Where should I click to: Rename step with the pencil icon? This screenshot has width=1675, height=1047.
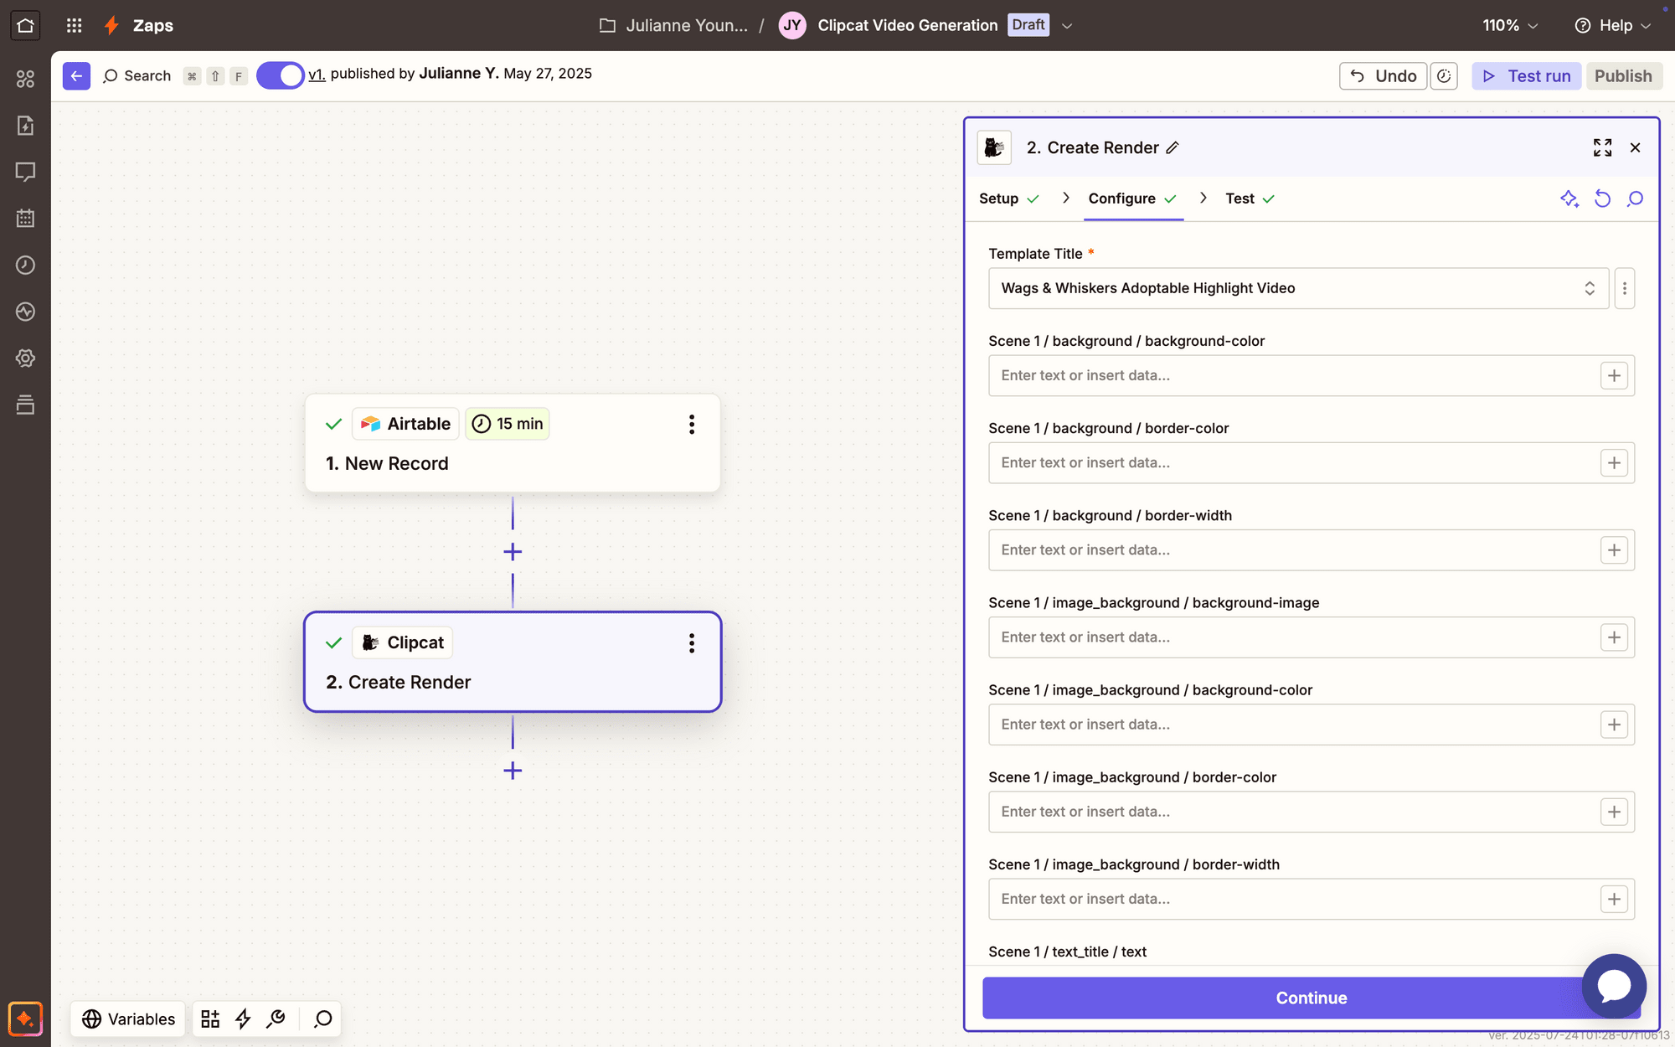[x=1172, y=147]
